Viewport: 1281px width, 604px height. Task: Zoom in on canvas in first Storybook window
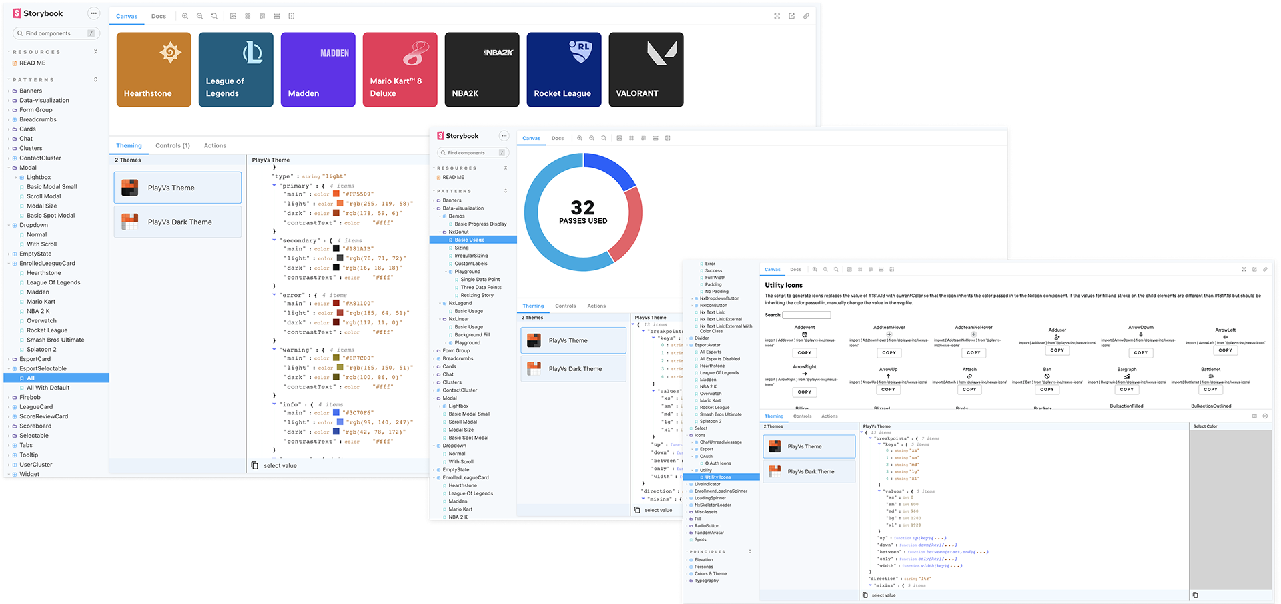coord(185,16)
